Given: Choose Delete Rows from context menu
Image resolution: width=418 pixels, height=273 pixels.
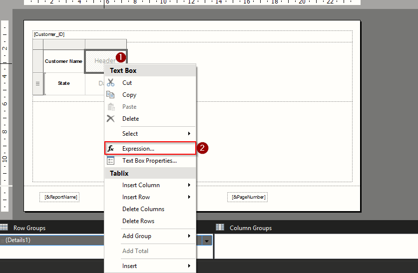Looking at the screenshot, I should click(x=138, y=221).
